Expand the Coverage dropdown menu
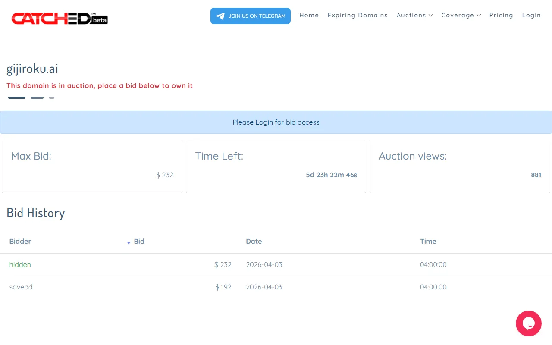The image size is (552, 345). pyautogui.click(x=461, y=15)
